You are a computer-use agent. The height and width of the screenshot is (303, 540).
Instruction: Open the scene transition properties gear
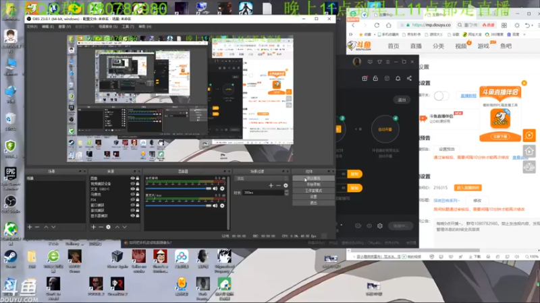[x=286, y=186]
